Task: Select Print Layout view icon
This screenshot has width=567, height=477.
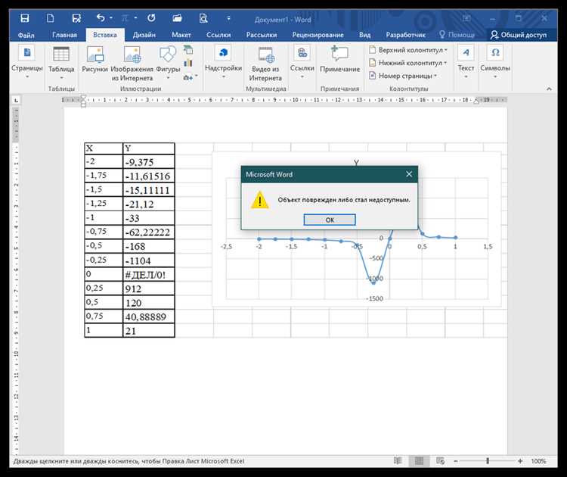Action: [419, 460]
